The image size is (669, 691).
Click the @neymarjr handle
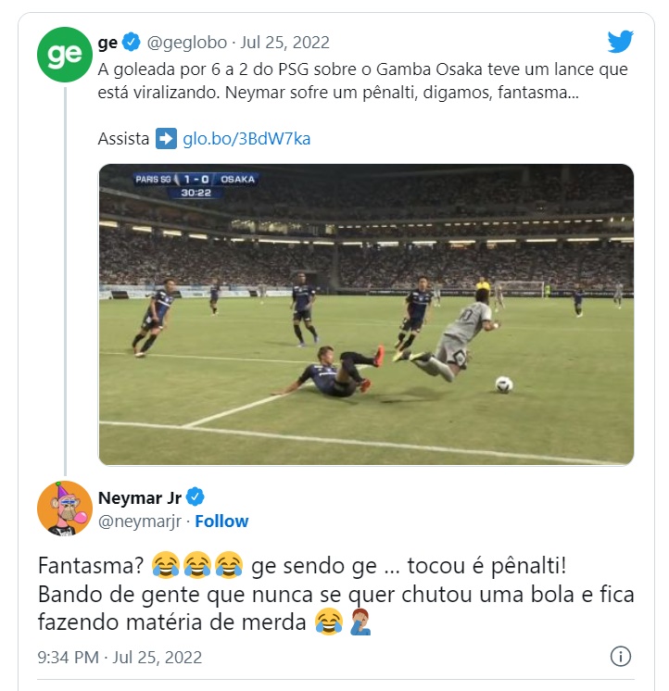tap(140, 521)
